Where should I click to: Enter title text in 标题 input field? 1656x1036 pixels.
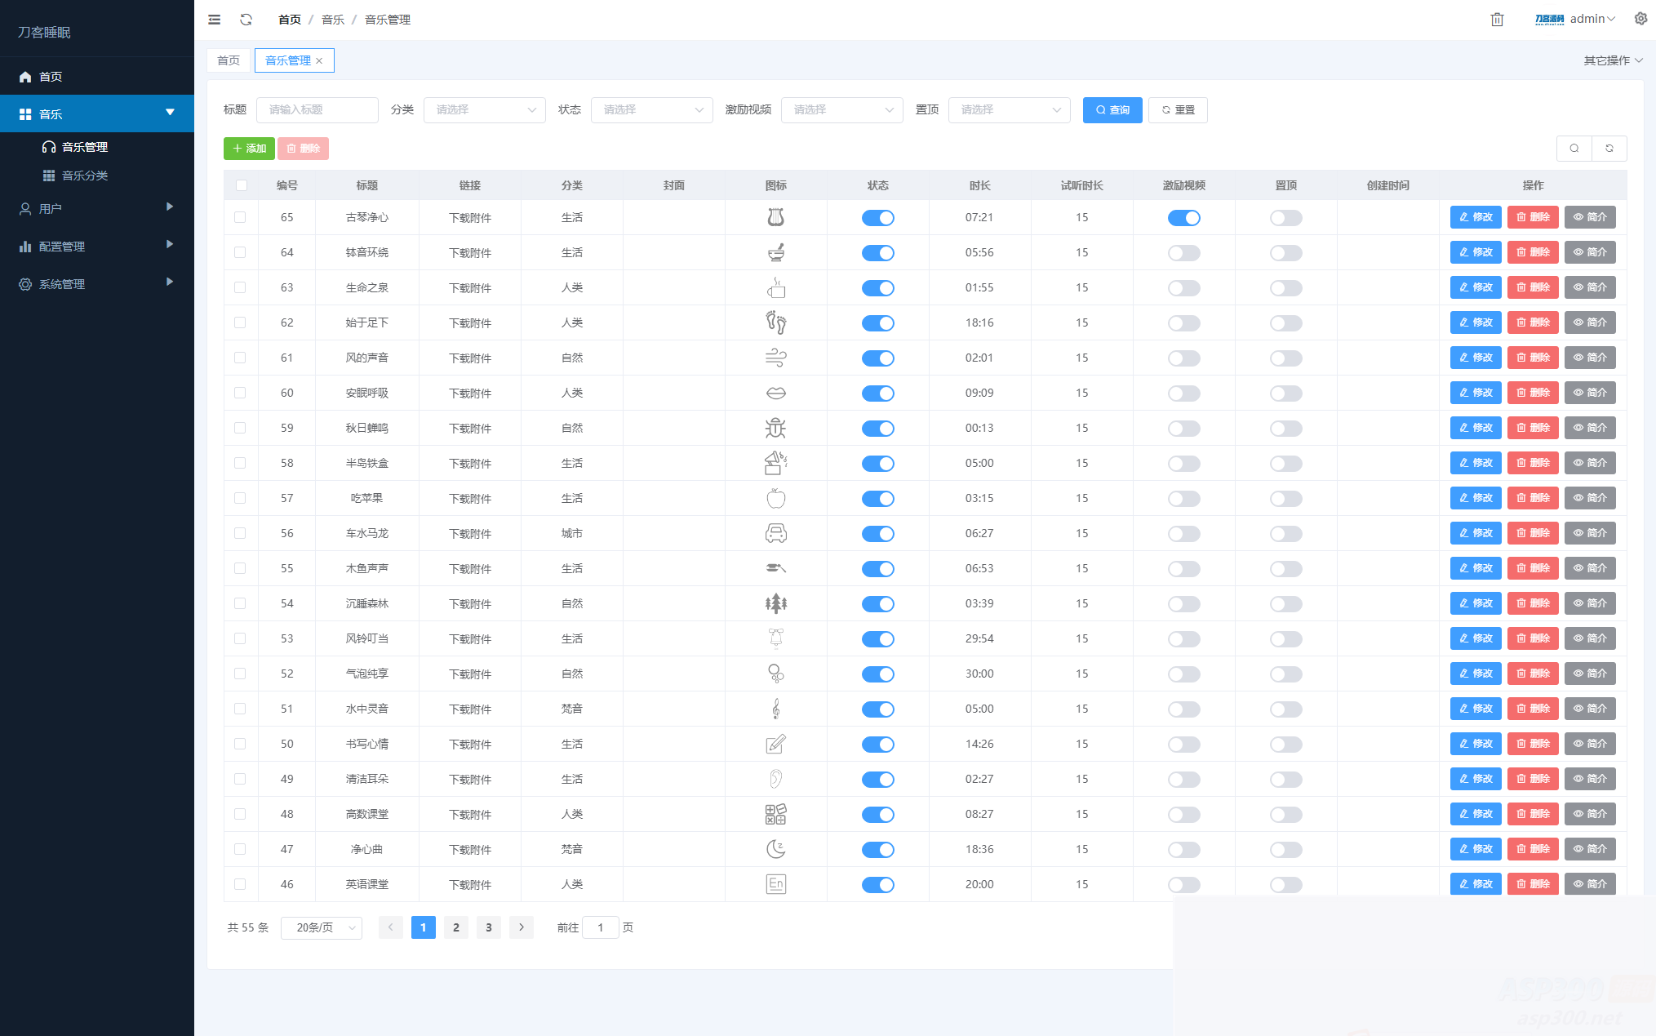tap(317, 109)
